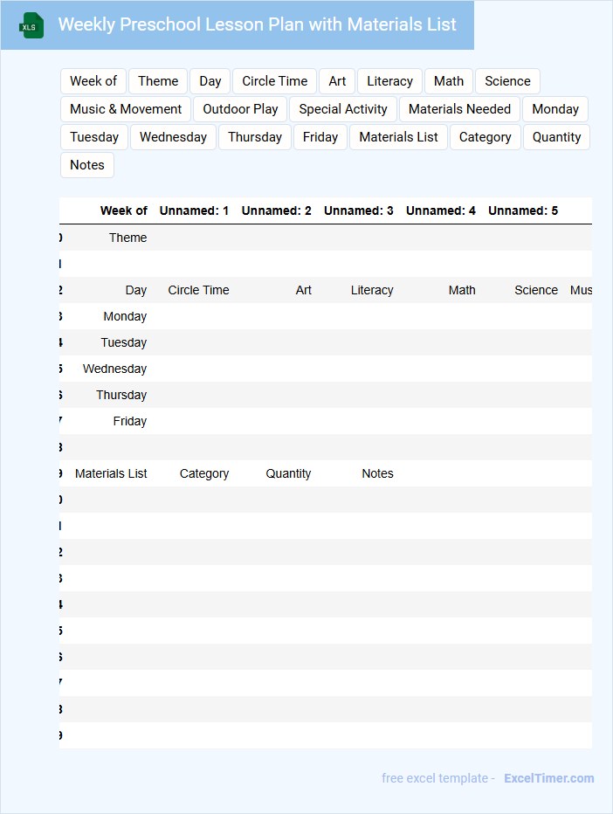Select the 'Art' table cell
The width and height of the screenshot is (613, 814).
(x=304, y=290)
